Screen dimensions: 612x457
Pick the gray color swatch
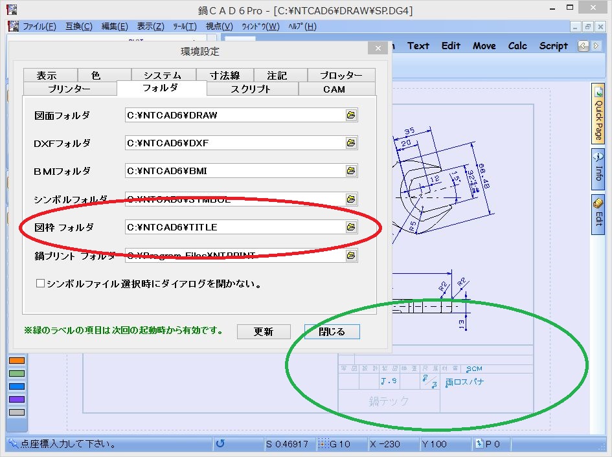pos(17,412)
